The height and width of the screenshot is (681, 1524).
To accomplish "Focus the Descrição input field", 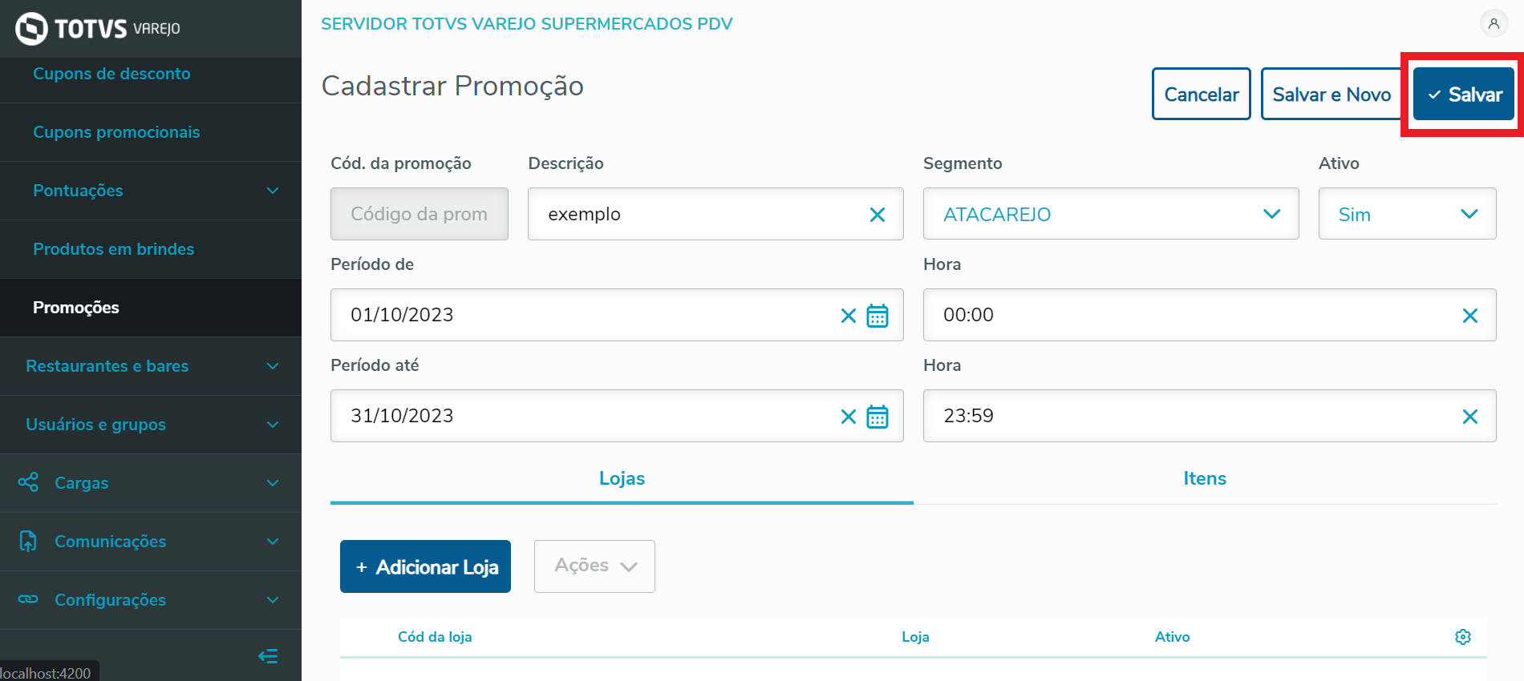I will pyautogui.click(x=698, y=214).
